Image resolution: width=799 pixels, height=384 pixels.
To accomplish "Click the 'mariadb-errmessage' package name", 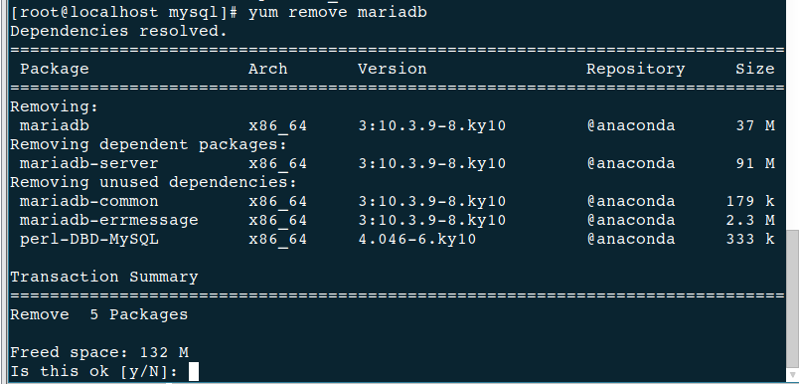I will point(108,220).
